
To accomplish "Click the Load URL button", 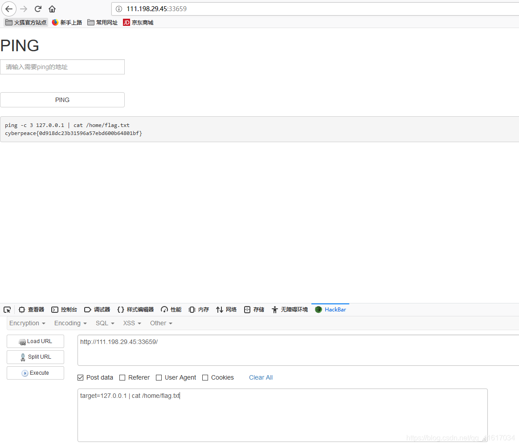I will pyautogui.click(x=35, y=341).
